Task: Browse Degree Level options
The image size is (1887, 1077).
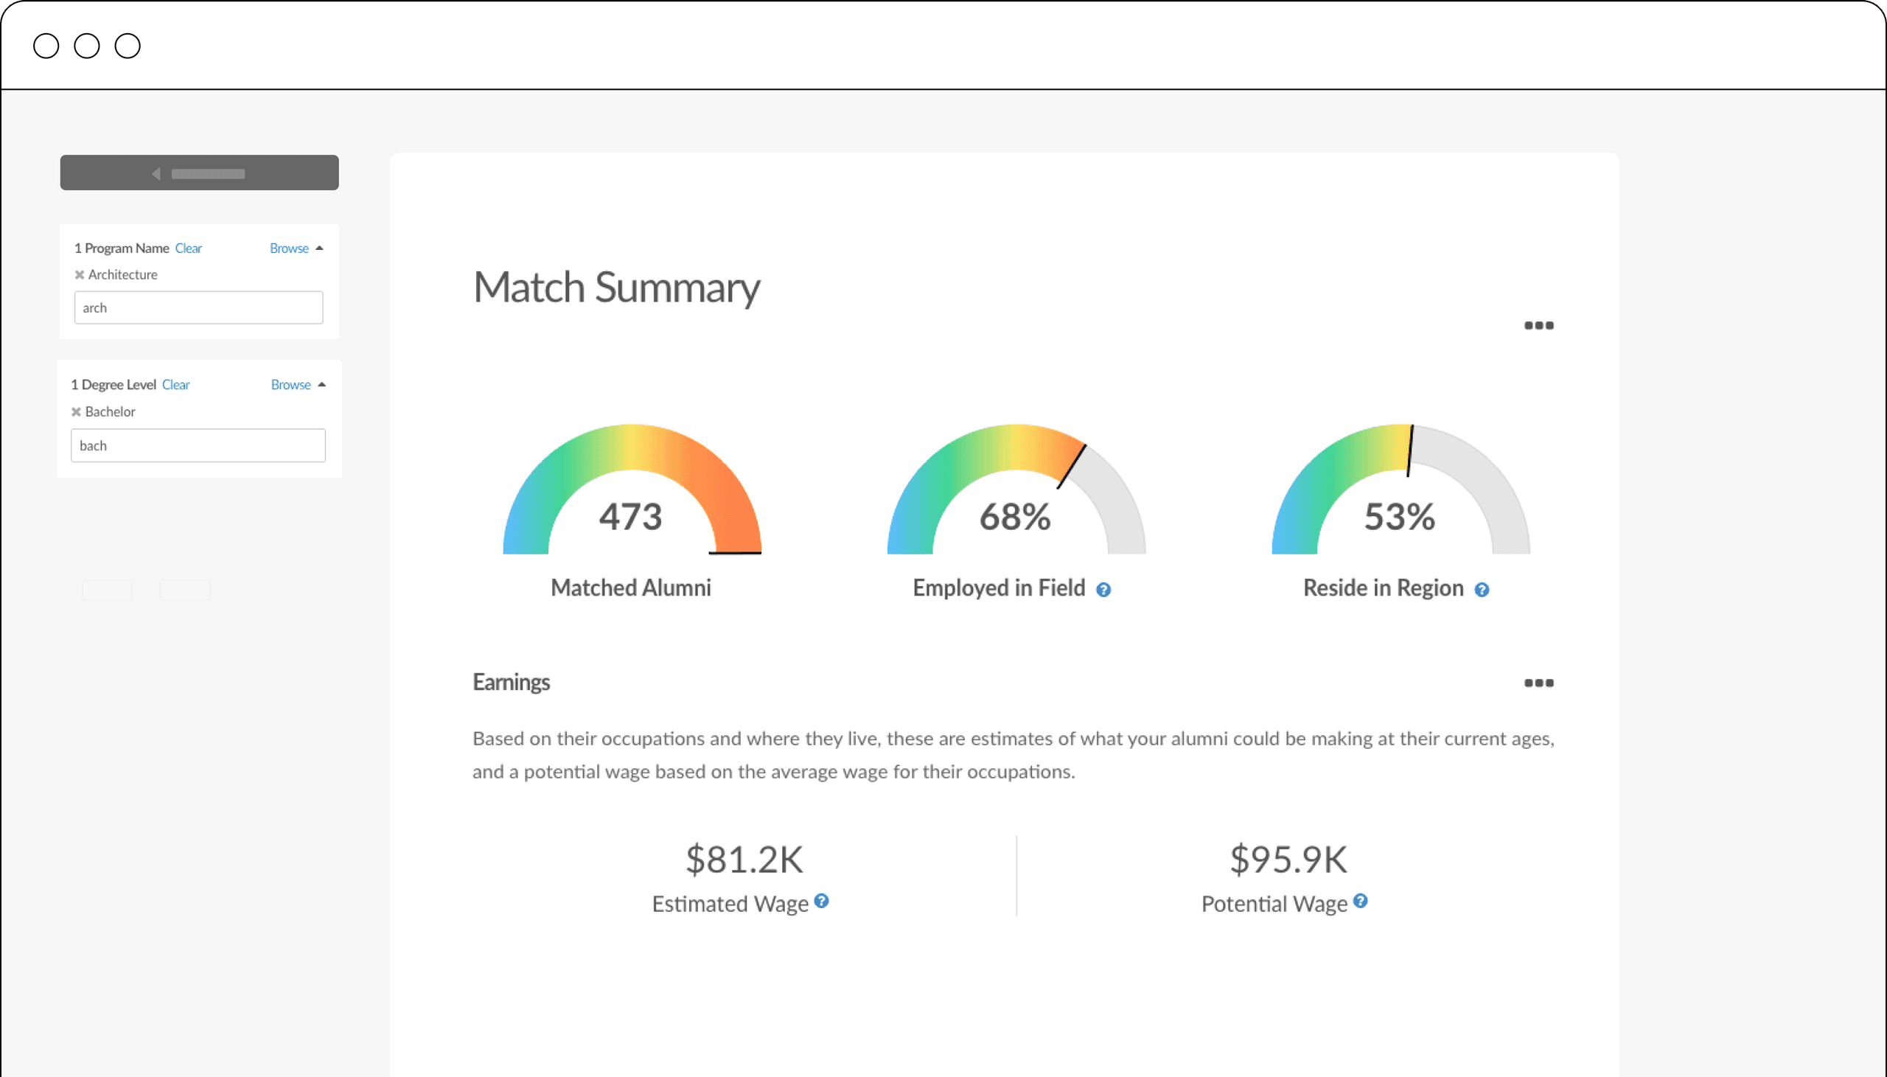Action: pos(290,385)
